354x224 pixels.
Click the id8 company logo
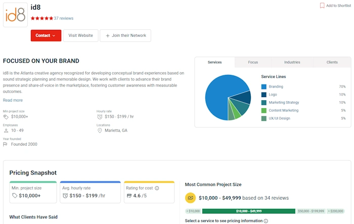click(x=15, y=15)
